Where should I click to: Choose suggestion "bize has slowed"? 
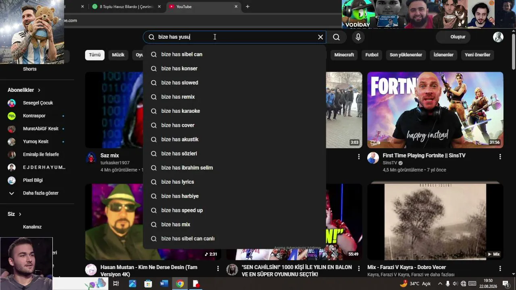[235, 83]
